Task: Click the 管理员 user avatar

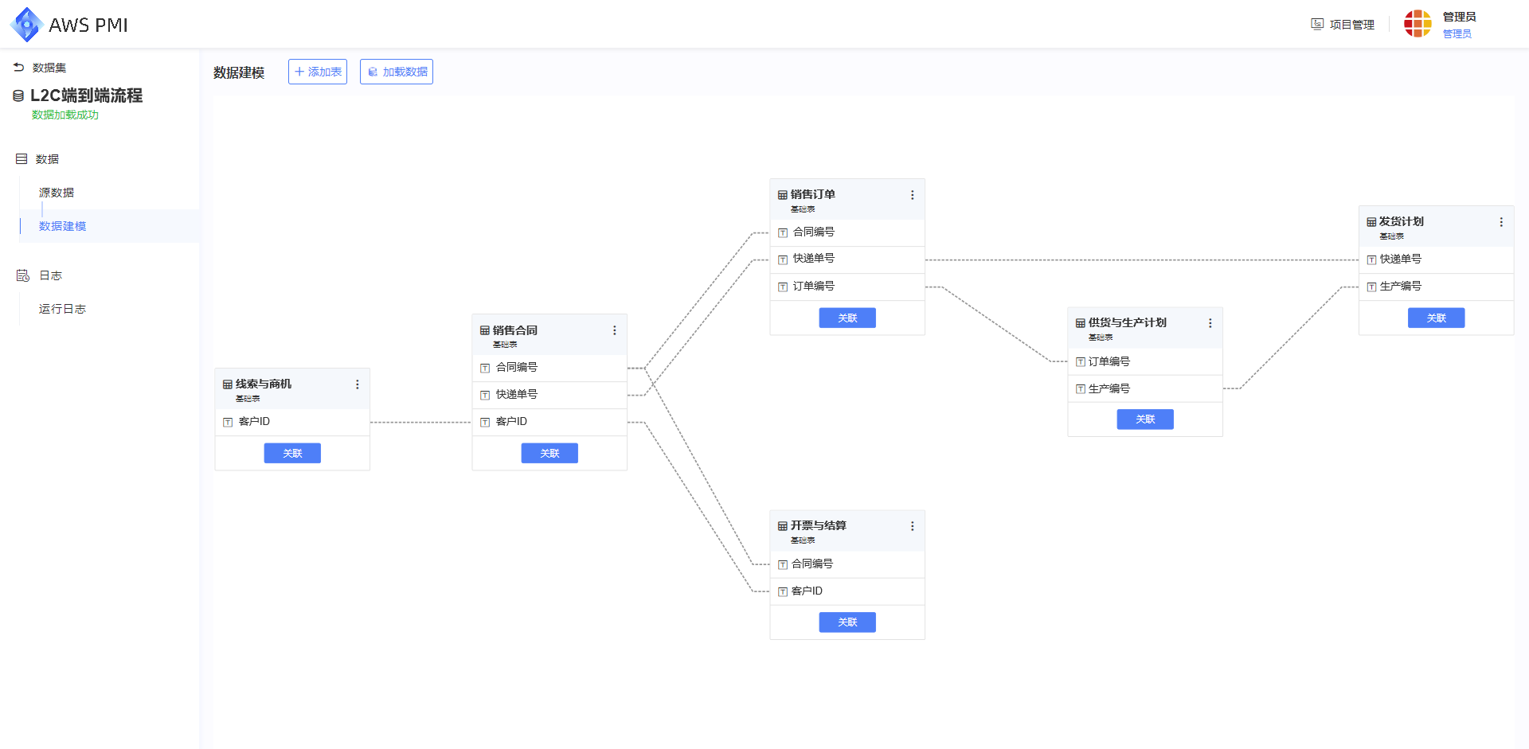Action: click(1418, 24)
